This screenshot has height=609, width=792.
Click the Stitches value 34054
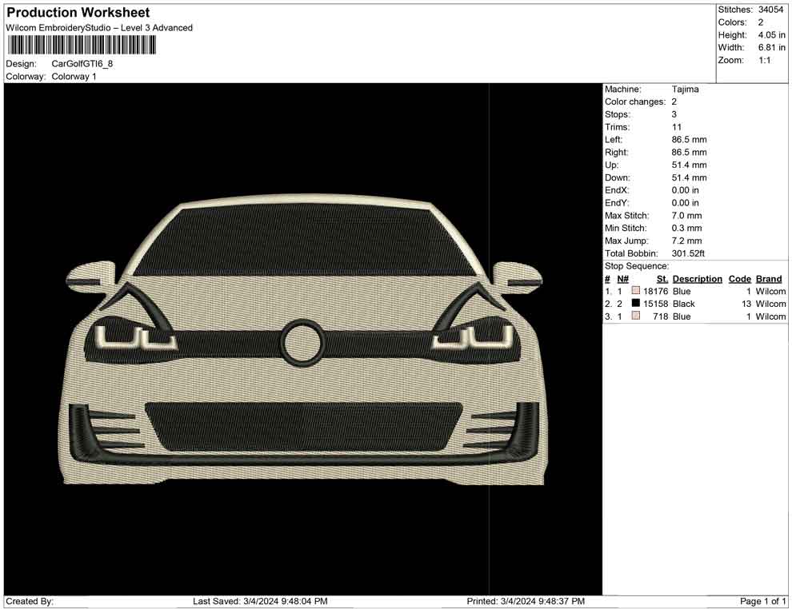(x=771, y=10)
